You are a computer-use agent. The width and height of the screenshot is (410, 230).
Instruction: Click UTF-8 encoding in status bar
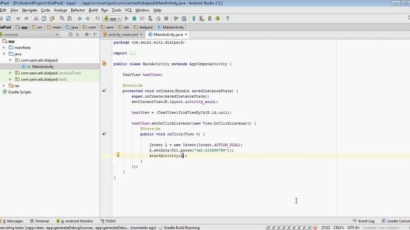353,227
